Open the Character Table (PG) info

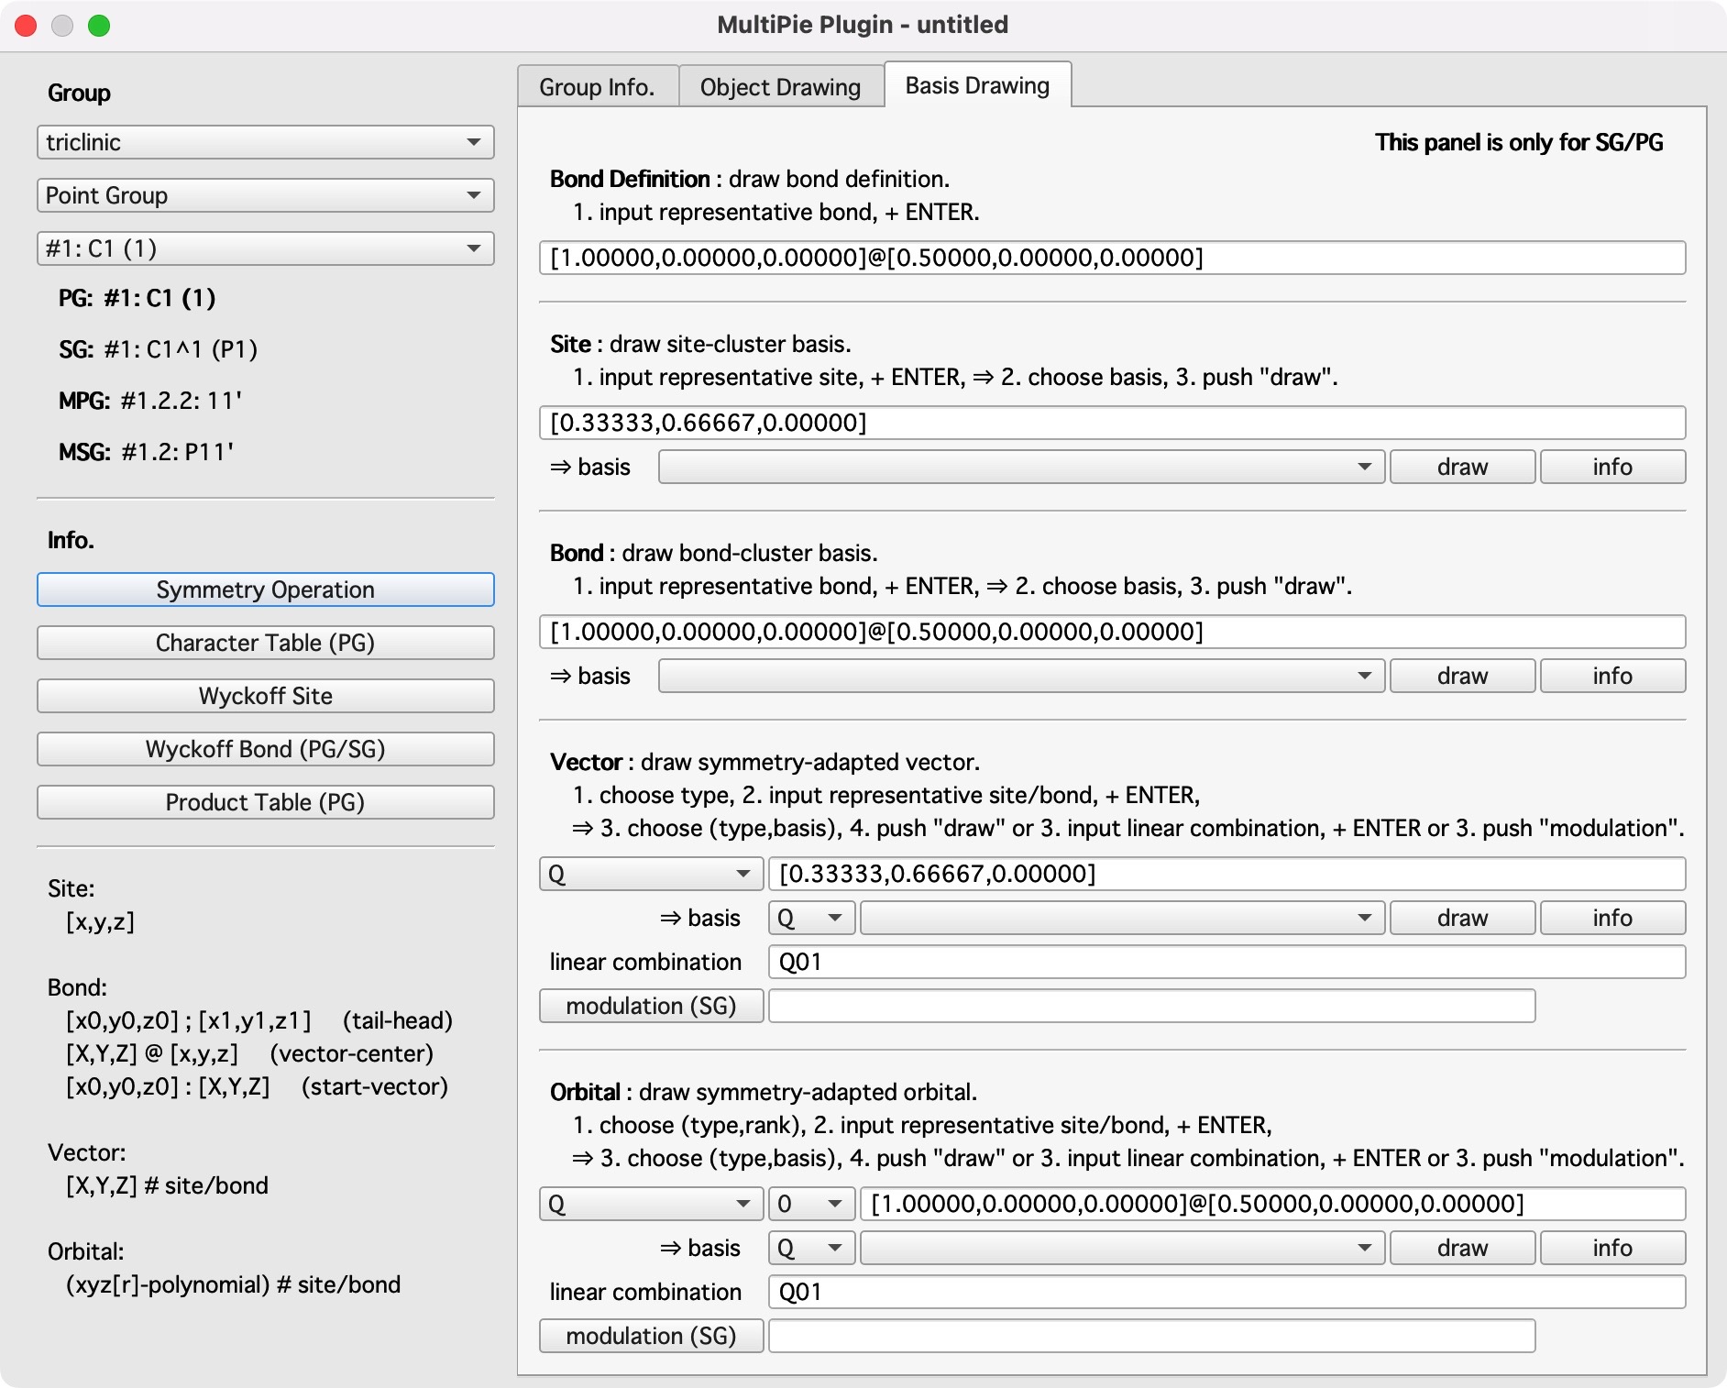[265, 643]
